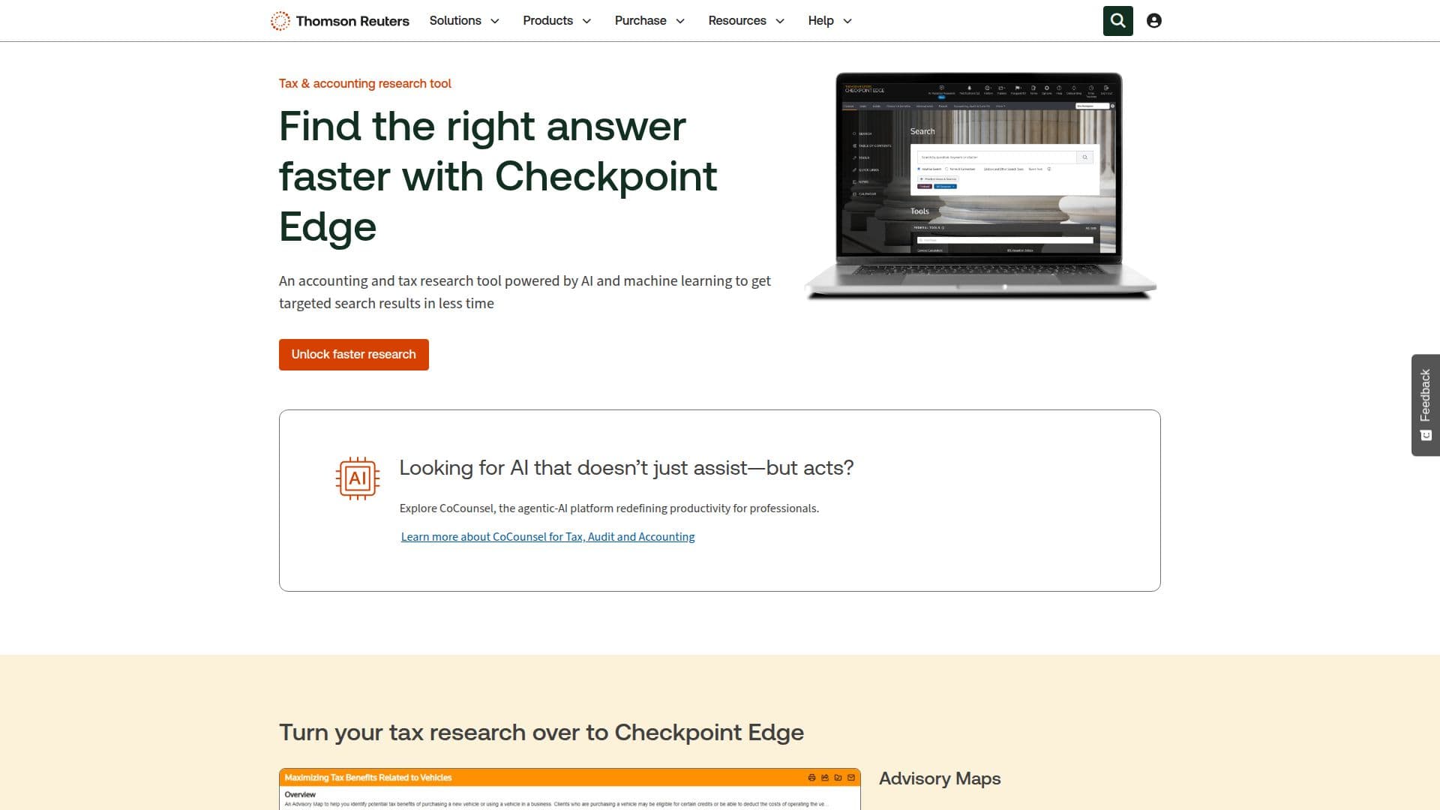Viewport: 1440px width, 810px height.
Task: Click the AI chip icon
Action: click(x=358, y=478)
